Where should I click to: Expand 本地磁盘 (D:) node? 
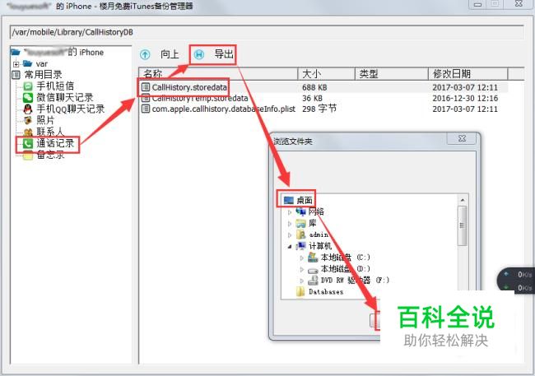pos(301,269)
